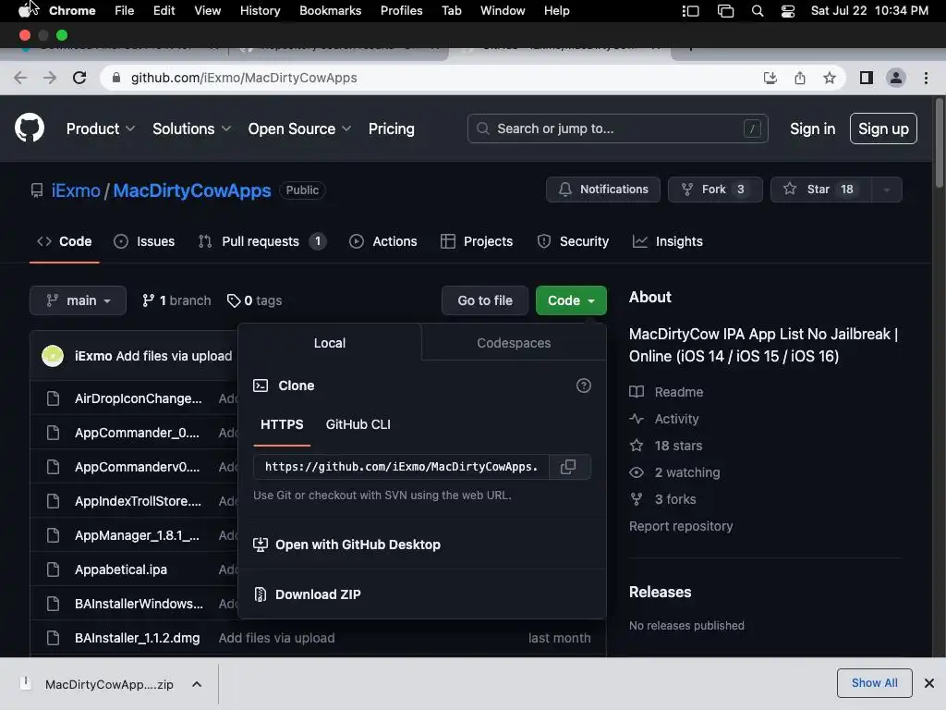
Task: Open macOS Control Center icon
Action: click(x=787, y=11)
